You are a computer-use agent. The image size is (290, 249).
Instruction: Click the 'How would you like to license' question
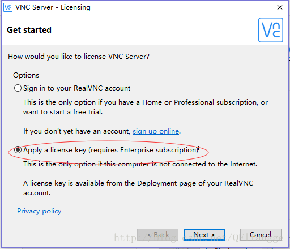coord(79,57)
